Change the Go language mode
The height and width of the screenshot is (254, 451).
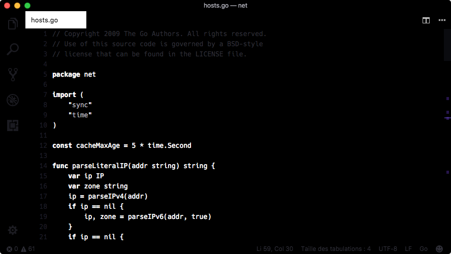click(424, 249)
